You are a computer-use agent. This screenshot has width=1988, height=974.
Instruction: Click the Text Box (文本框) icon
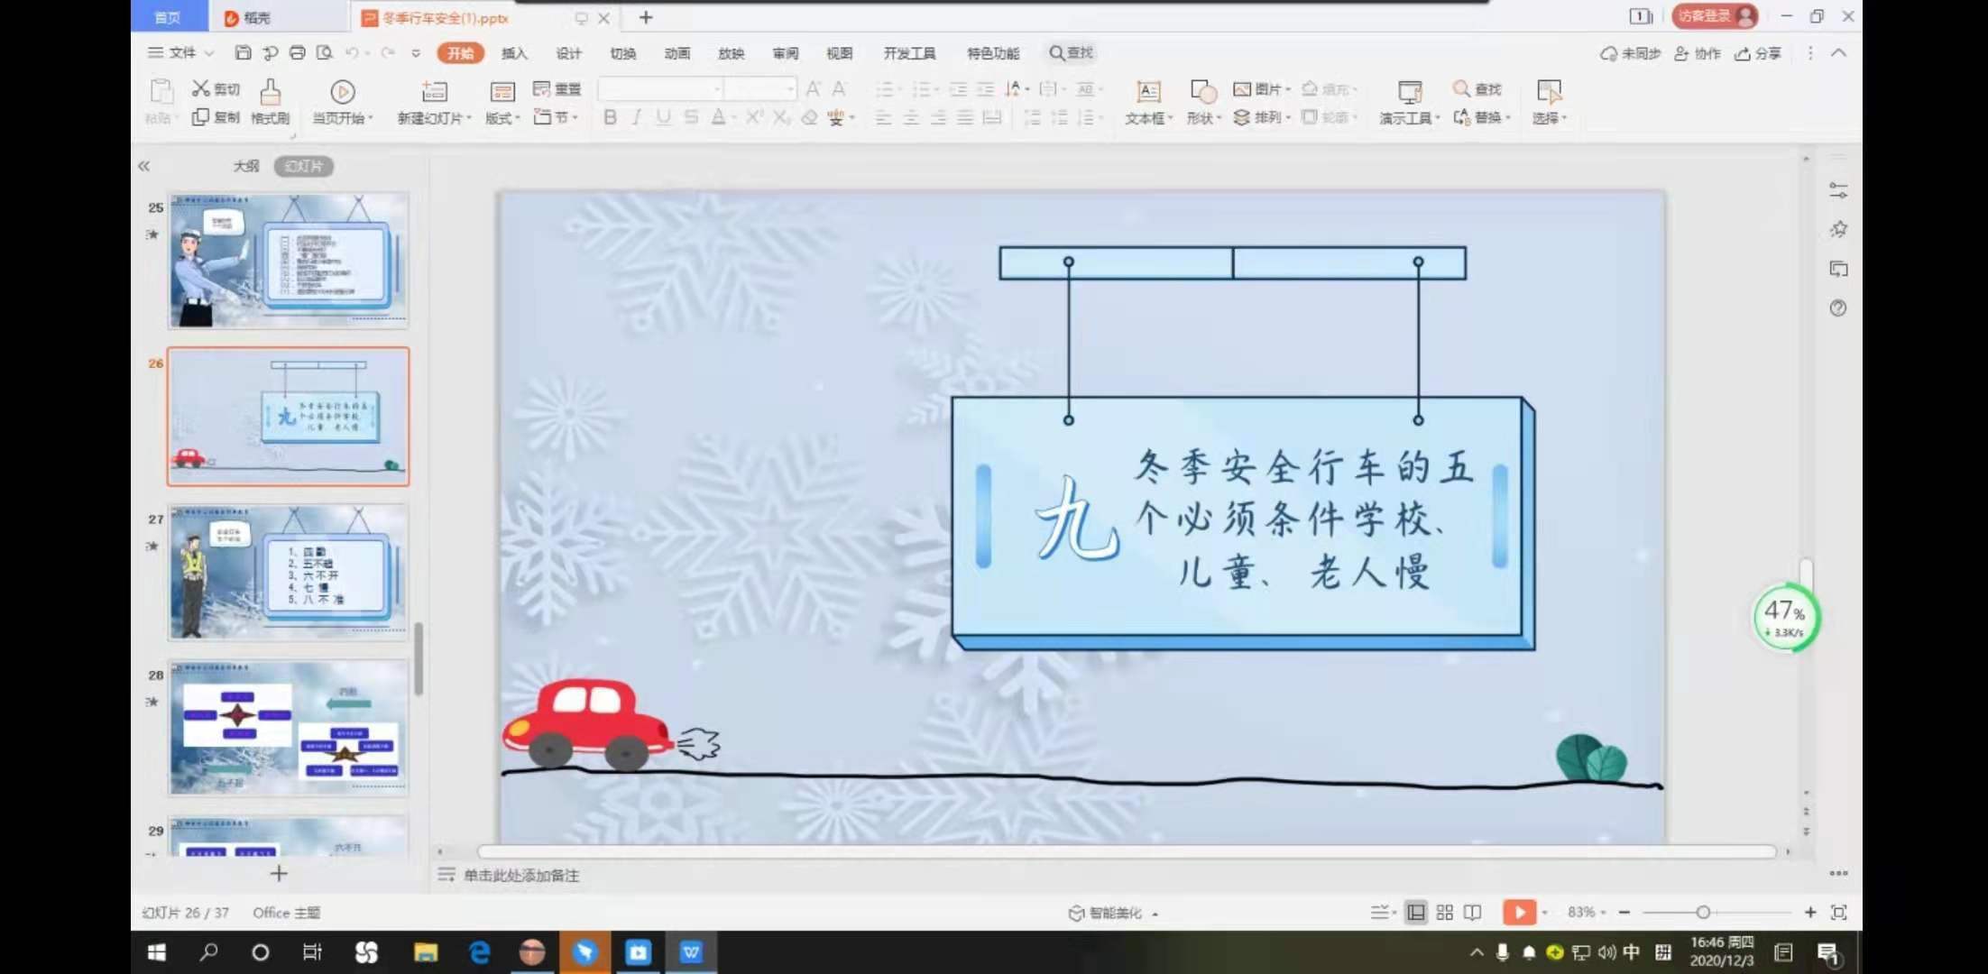(x=1147, y=92)
